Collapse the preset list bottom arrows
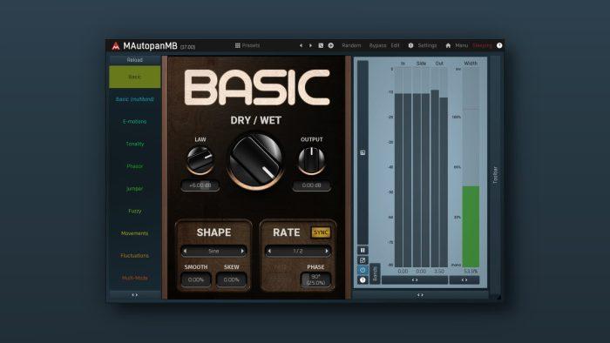 click(x=134, y=295)
